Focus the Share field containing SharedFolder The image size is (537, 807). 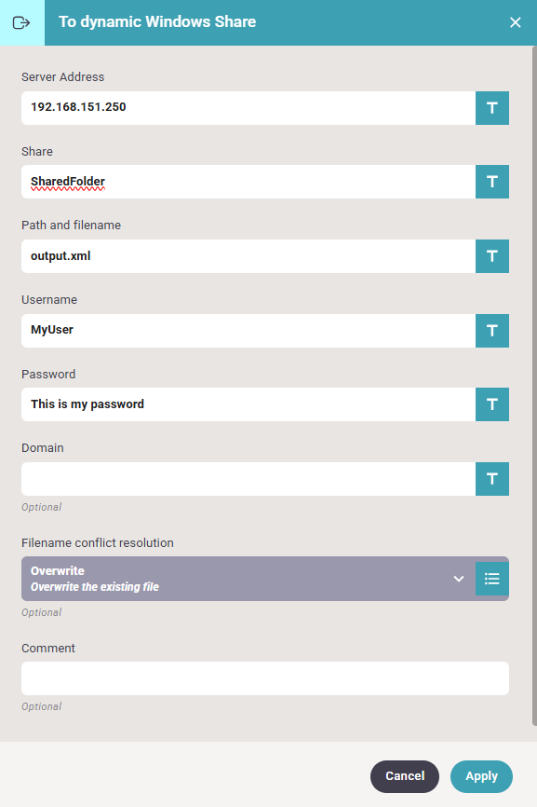click(248, 182)
